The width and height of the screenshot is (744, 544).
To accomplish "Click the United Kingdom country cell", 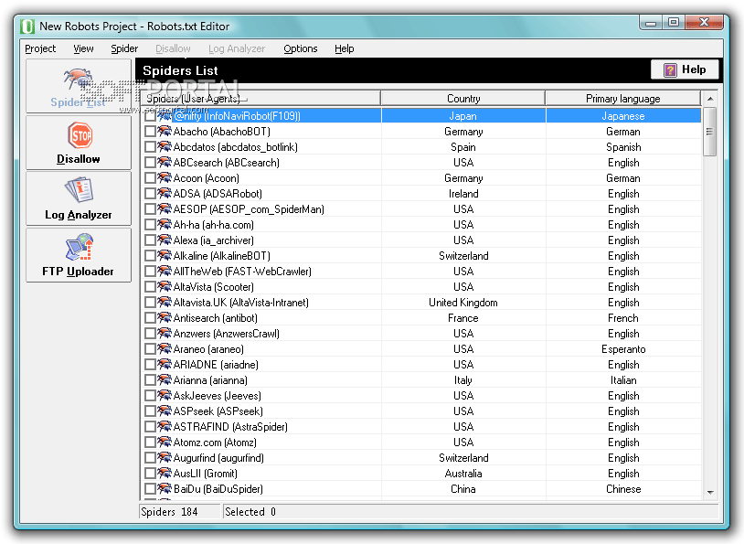I will tap(463, 303).
